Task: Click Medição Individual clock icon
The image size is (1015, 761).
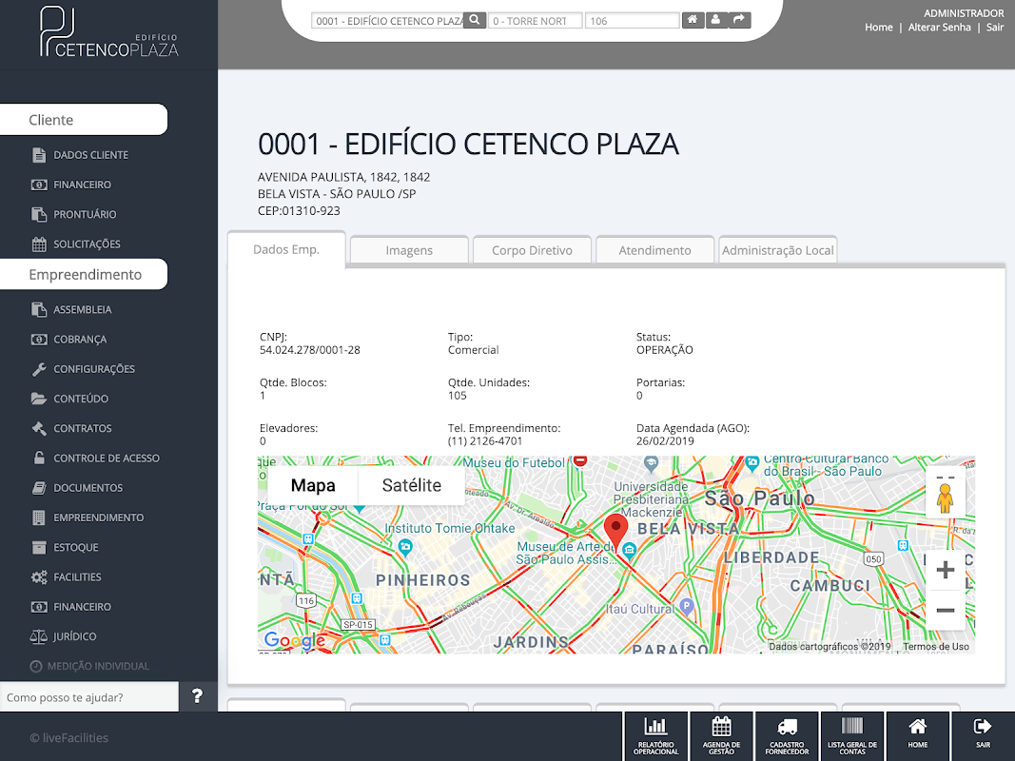Action: point(36,666)
